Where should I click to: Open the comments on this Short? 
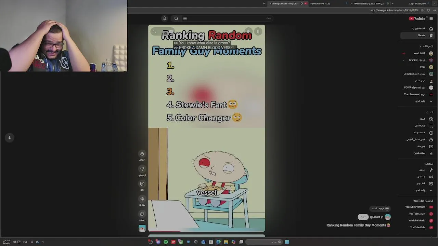point(142,184)
